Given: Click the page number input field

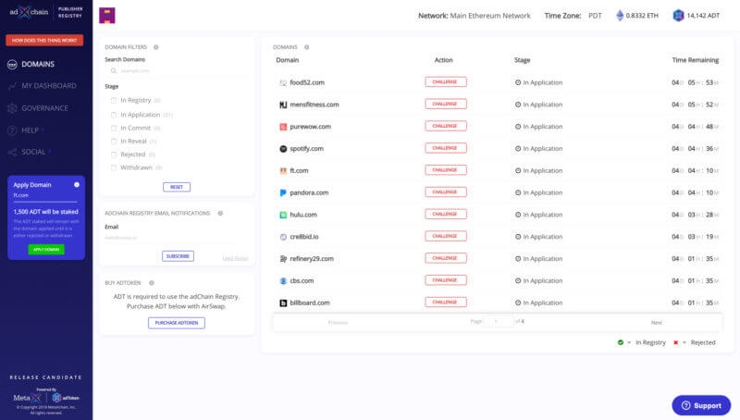Looking at the screenshot, I should [x=499, y=321].
